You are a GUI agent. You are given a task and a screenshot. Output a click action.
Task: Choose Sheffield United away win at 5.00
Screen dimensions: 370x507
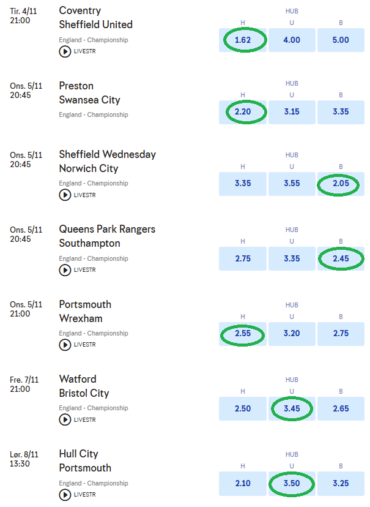(341, 40)
